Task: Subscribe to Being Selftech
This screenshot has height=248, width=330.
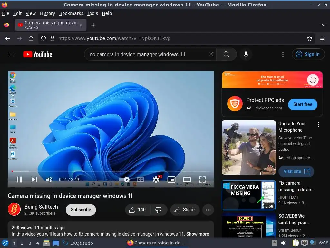Action: (81, 210)
